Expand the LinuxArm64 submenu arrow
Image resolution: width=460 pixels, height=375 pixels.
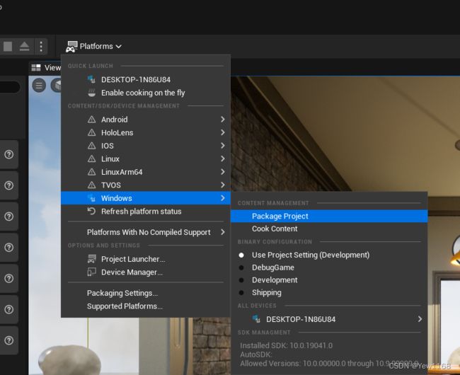(x=223, y=172)
